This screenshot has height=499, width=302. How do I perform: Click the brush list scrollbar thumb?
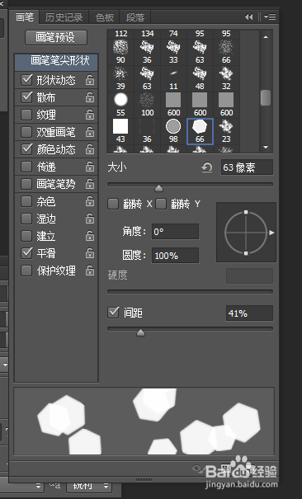[x=266, y=97]
